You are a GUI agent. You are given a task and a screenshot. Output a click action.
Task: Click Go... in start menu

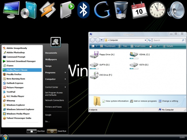[x=47, y=121]
